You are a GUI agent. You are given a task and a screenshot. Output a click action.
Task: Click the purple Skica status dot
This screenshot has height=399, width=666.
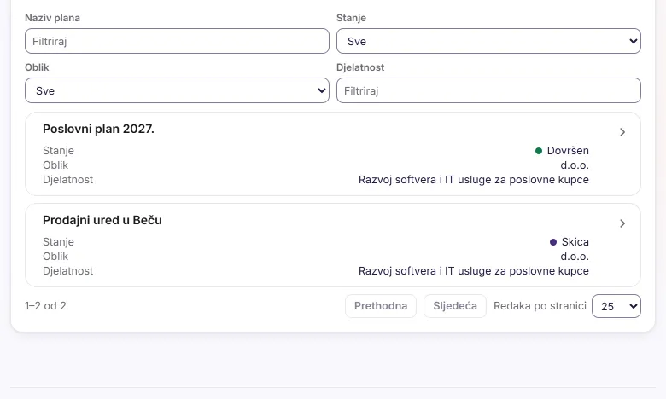click(553, 242)
